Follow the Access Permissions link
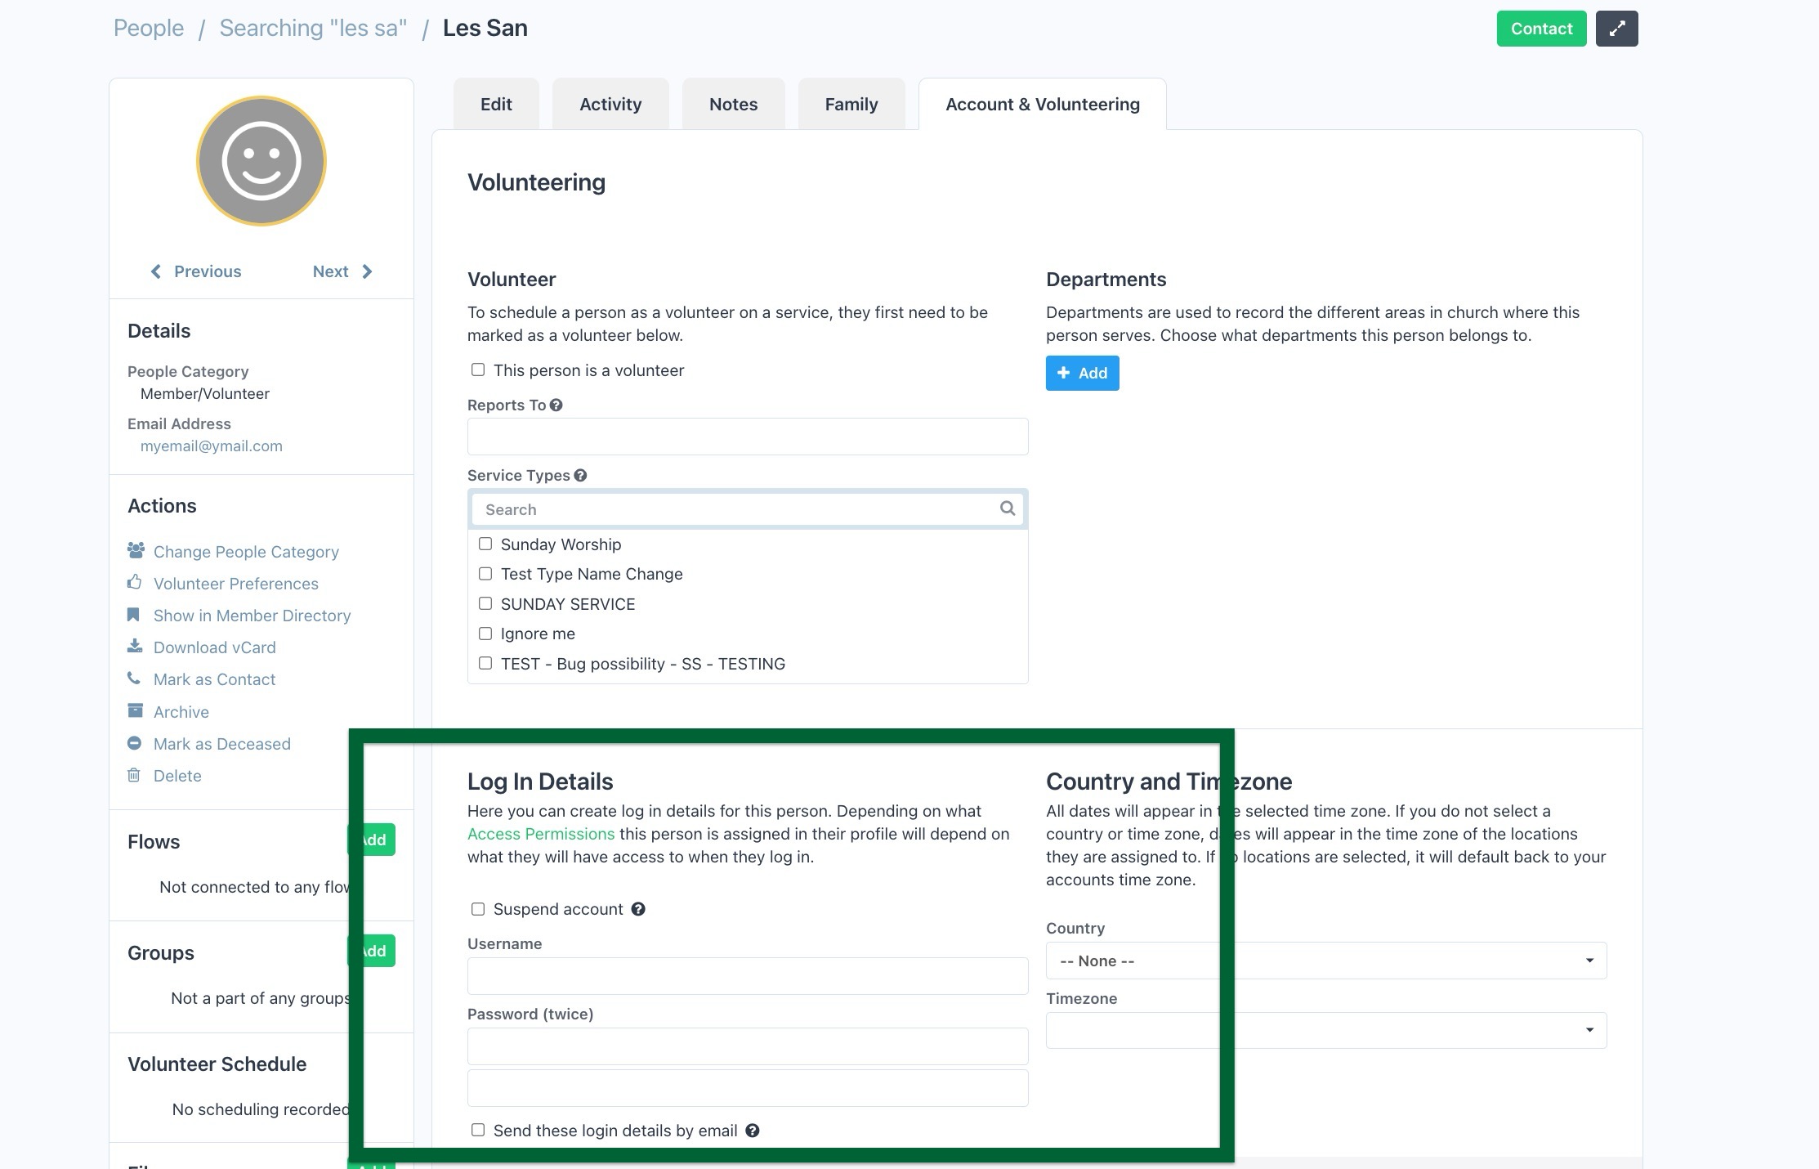 540,834
